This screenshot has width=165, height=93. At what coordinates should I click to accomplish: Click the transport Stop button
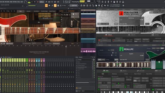[35, 2]
